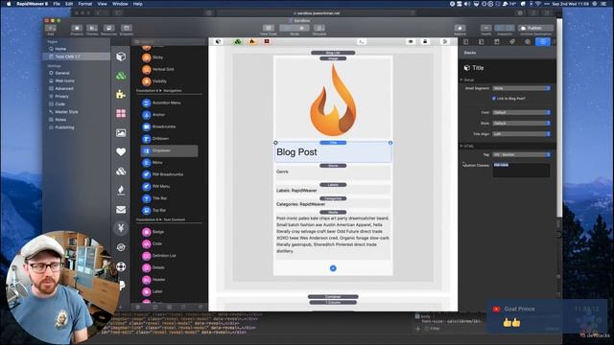Viewport: 614px width, 345px height.
Task: Open the cube icon in the library sidebar
Action: point(121,57)
